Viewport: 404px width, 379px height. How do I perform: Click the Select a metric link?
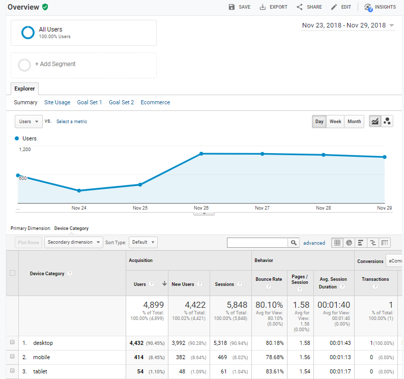click(x=72, y=122)
